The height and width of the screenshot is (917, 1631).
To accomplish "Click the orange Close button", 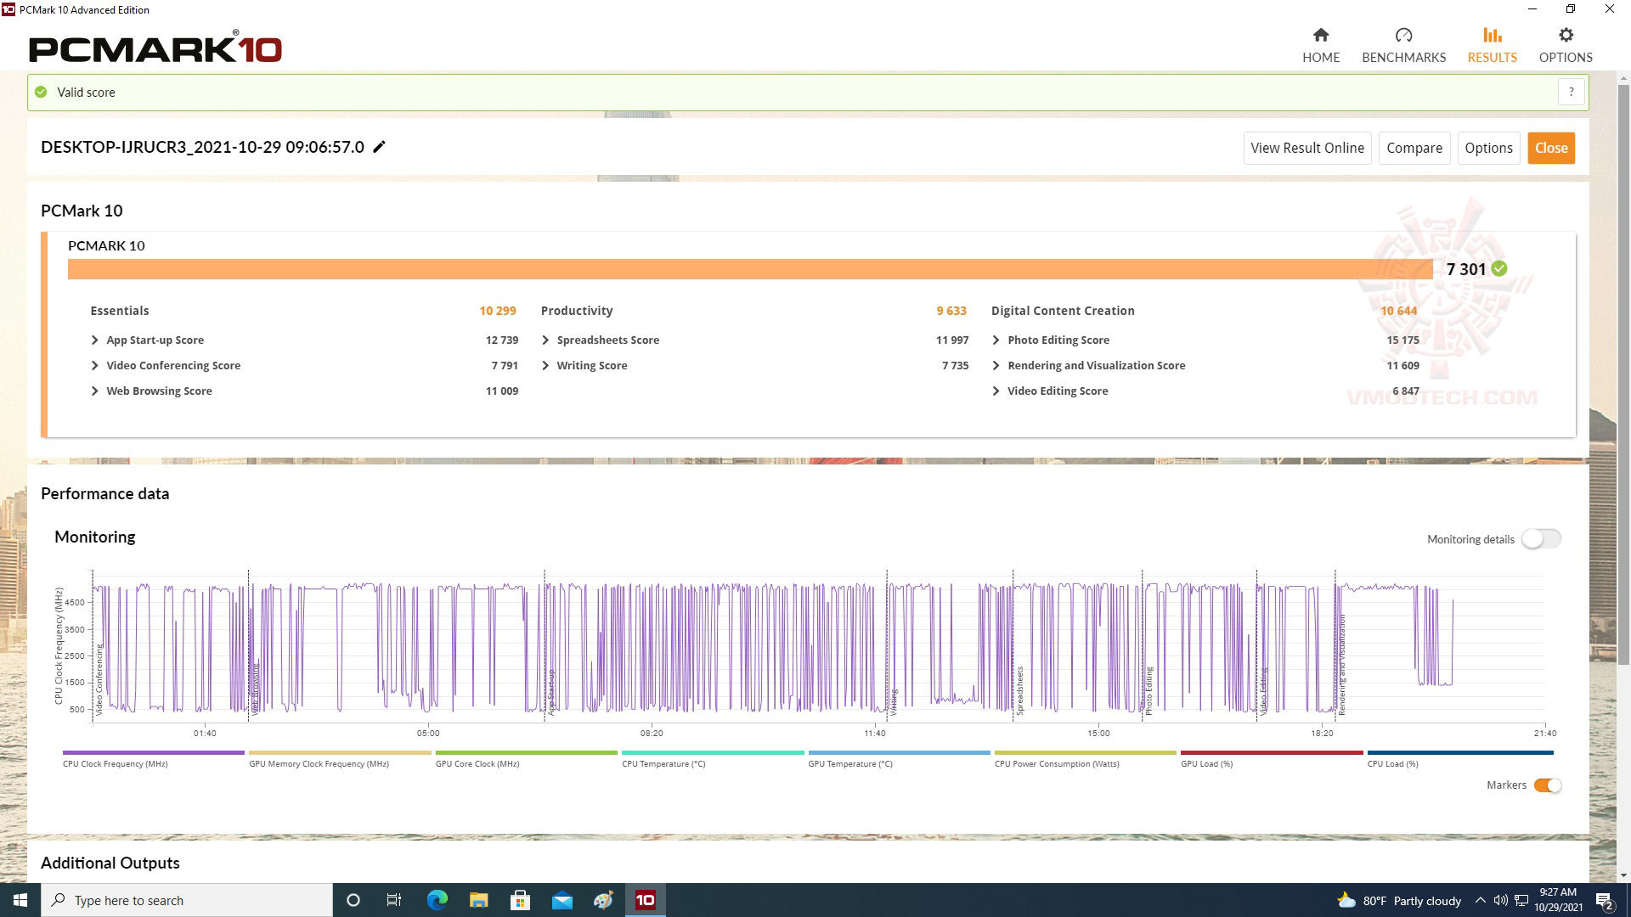I will click(x=1550, y=148).
